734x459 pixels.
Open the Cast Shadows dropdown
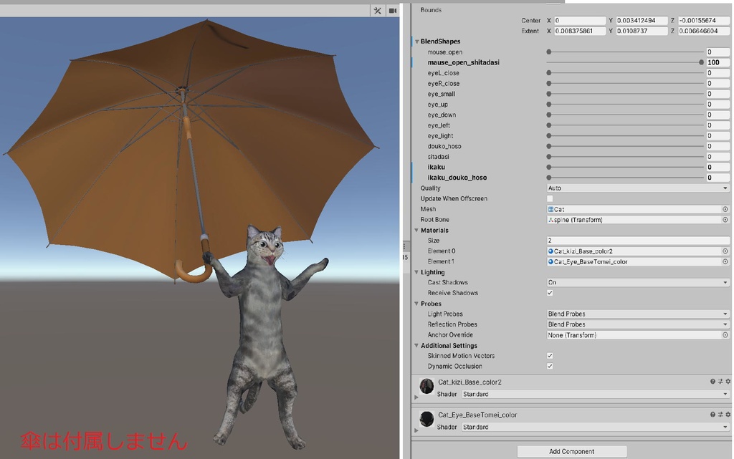[637, 282]
